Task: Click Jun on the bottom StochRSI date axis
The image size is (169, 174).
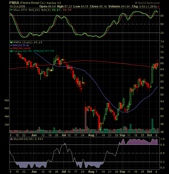Action: pyautogui.click(x=34, y=172)
